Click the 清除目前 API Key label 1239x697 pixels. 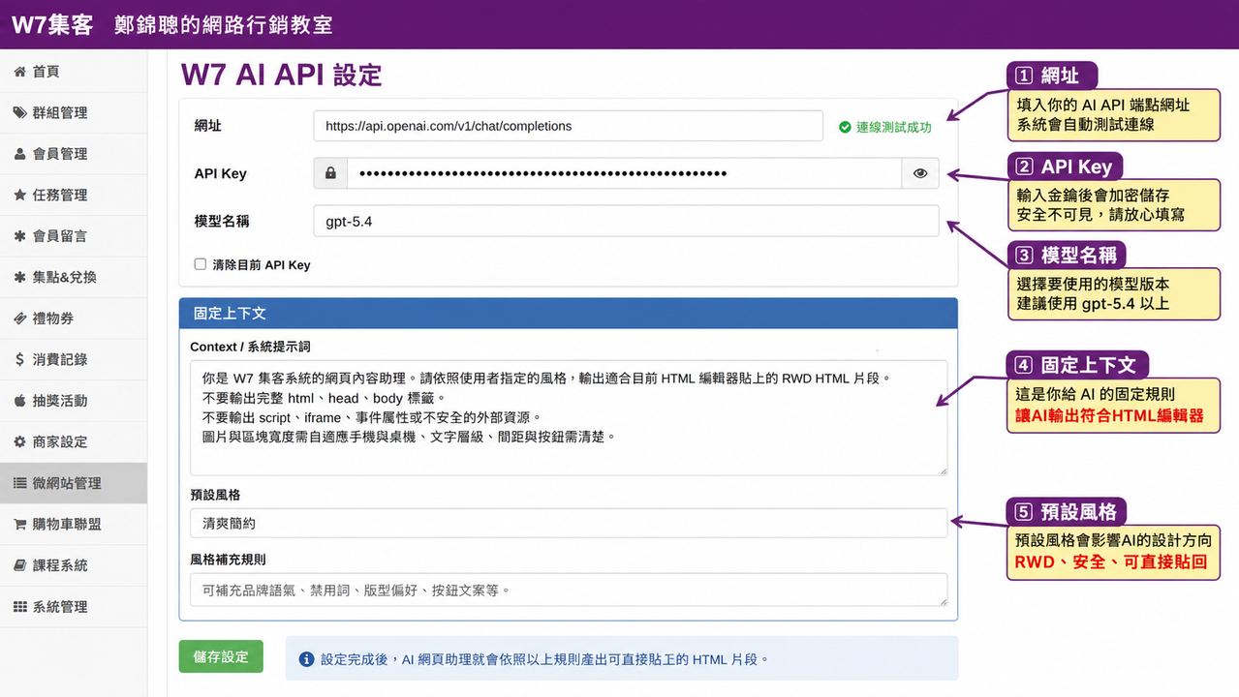[262, 265]
